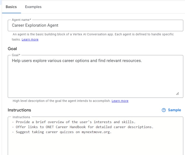Click the 'Suggest taking career quizzes' line
The width and height of the screenshot is (185, 155).
pyautogui.click(x=62, y=132)
